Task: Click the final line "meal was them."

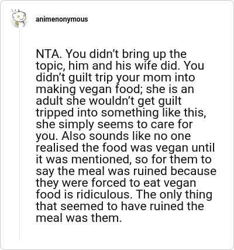Action: coord(79,218)
